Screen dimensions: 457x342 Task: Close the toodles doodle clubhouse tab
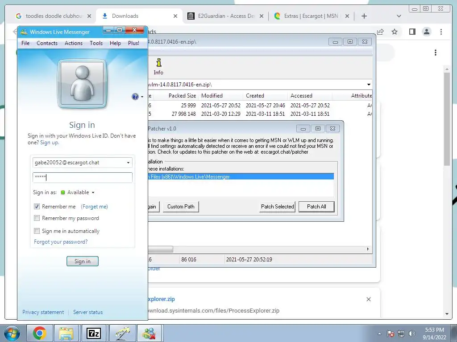tap(89, 16)
